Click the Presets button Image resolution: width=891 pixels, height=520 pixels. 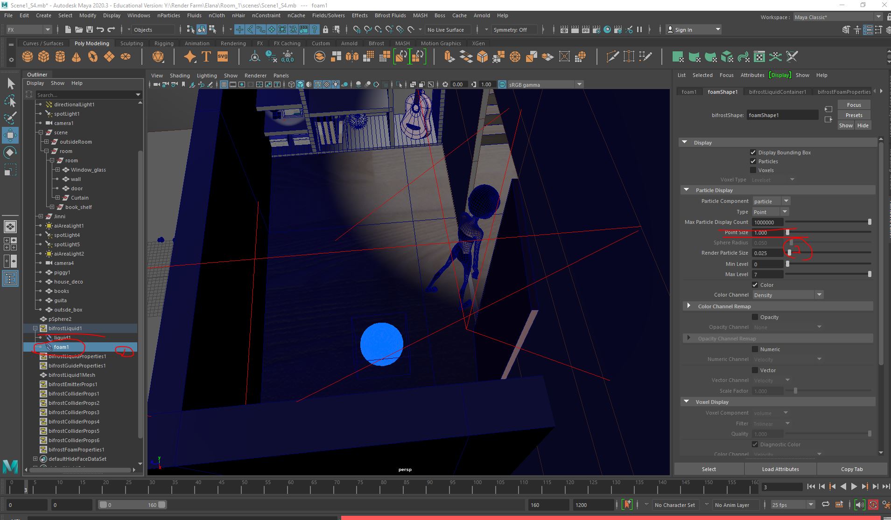(x=854, y=115)
